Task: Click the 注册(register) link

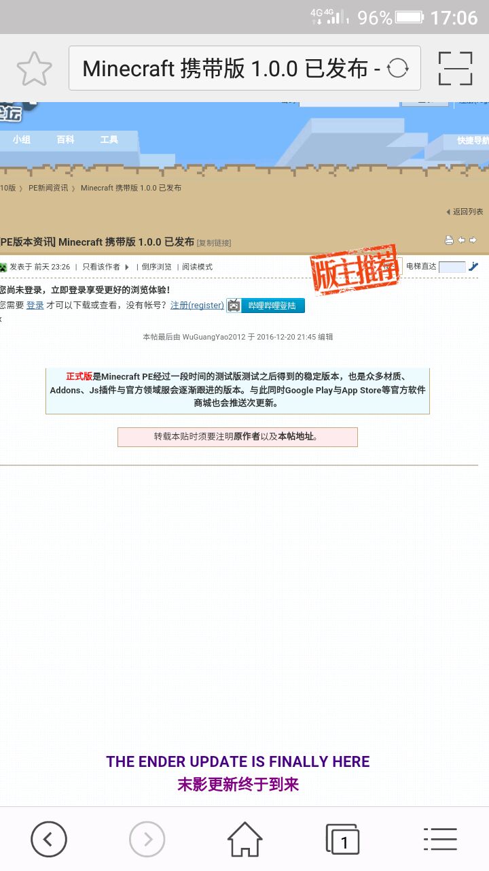Action: click(x=197, y=306)
